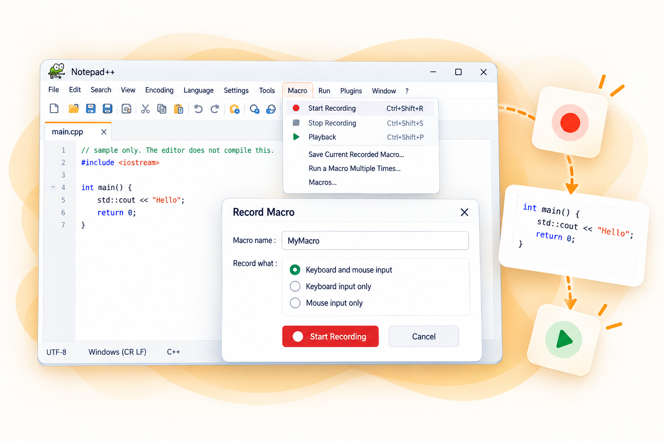Image resolution: width=664 pixels, height=442 pixels.
Task: Choose the Keyboard input only radio button
Action: 295,286
